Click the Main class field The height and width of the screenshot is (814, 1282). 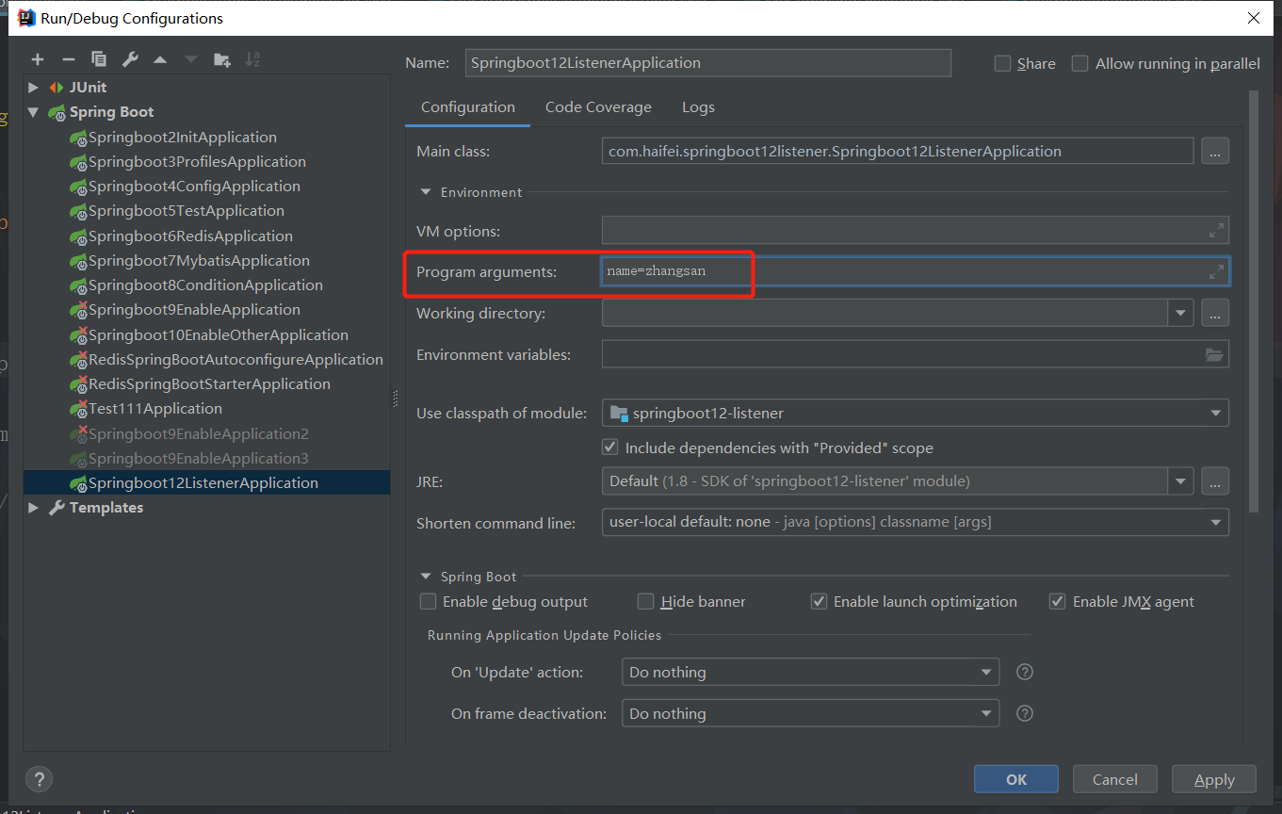tap(898, 151)
